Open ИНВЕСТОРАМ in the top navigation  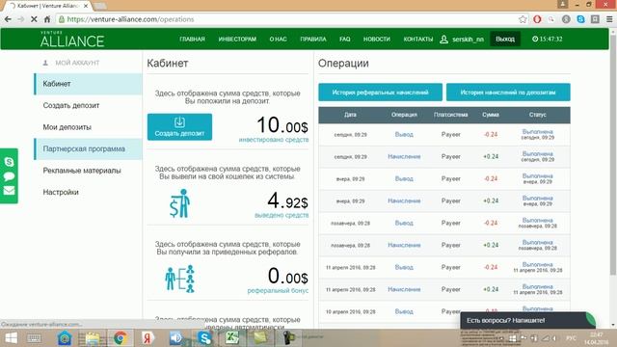tap(237, 39)
